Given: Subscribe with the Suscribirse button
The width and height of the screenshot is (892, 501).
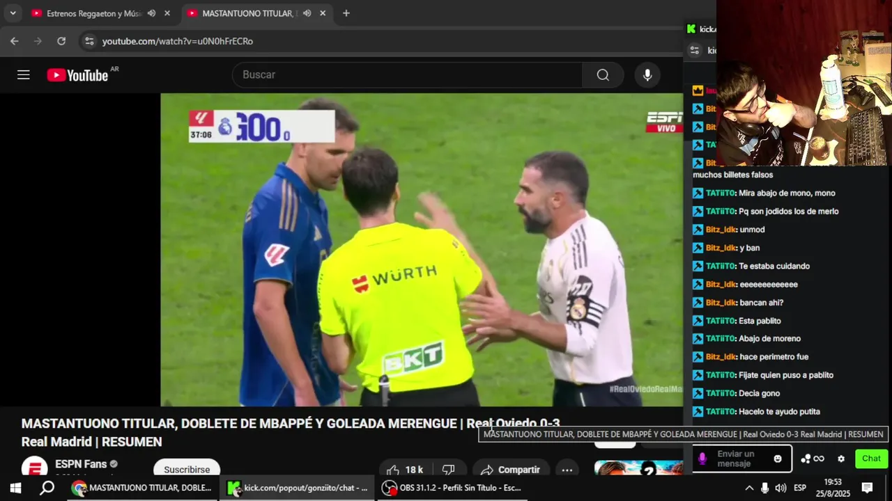Looking at the screenshot, I should (x=187, y=468).
